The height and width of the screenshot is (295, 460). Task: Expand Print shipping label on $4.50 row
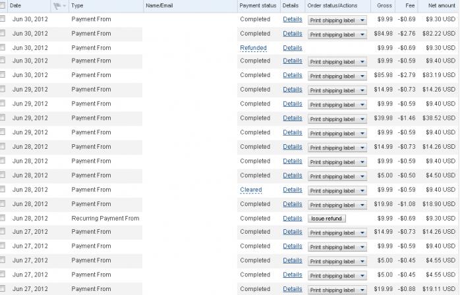tap(337, 176)
